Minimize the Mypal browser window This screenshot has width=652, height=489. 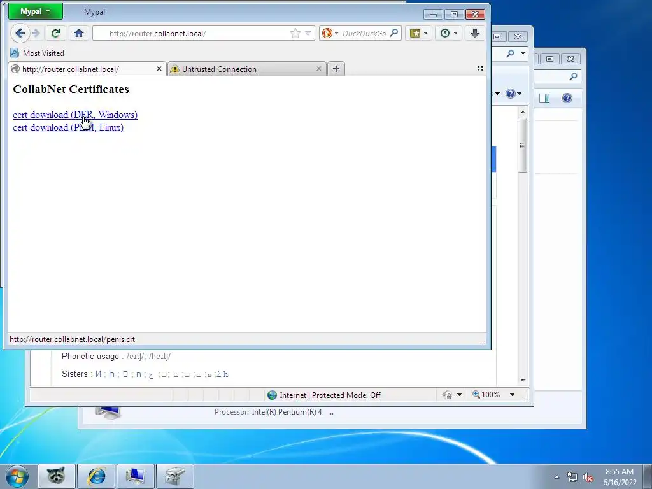click(433, 15)
